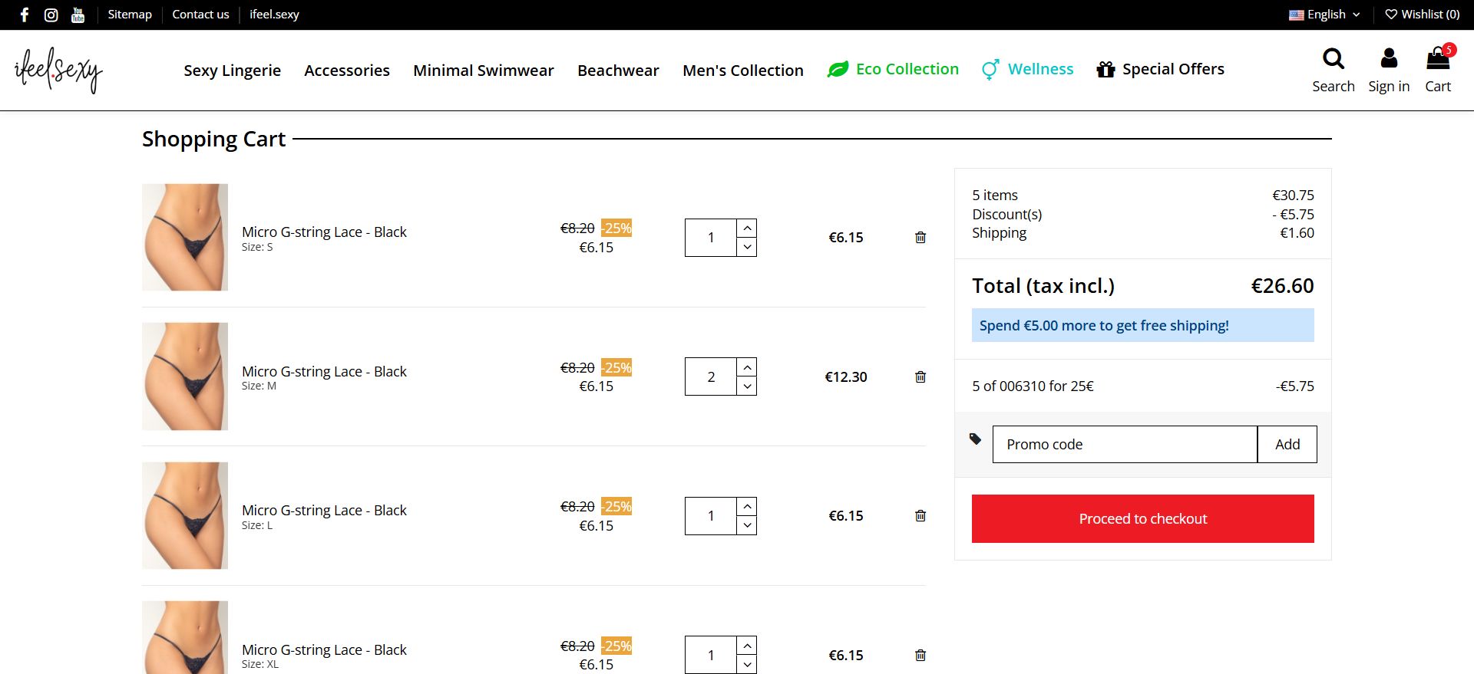
Task: Remove the size L item from cart
Action: [x=920, y=516]
